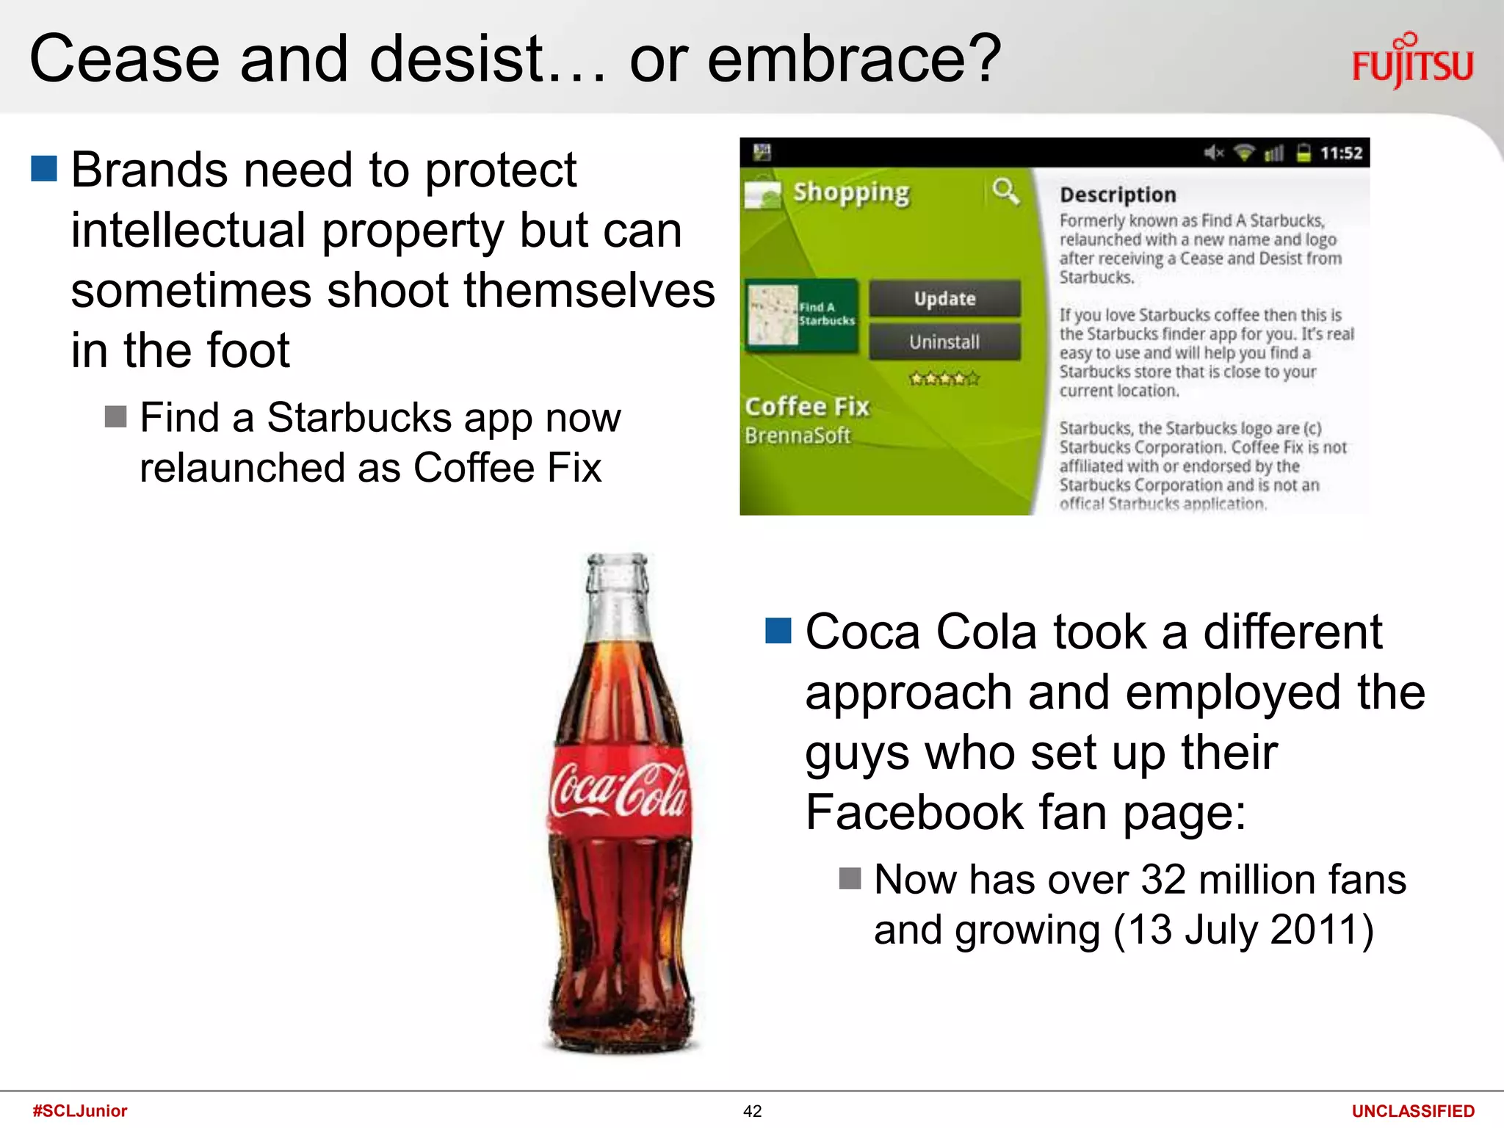Click the search magnifier icon in Shopping
Image resolution: width=1504 pixels, height=1128 pixels.
(x=1005, y=192)
